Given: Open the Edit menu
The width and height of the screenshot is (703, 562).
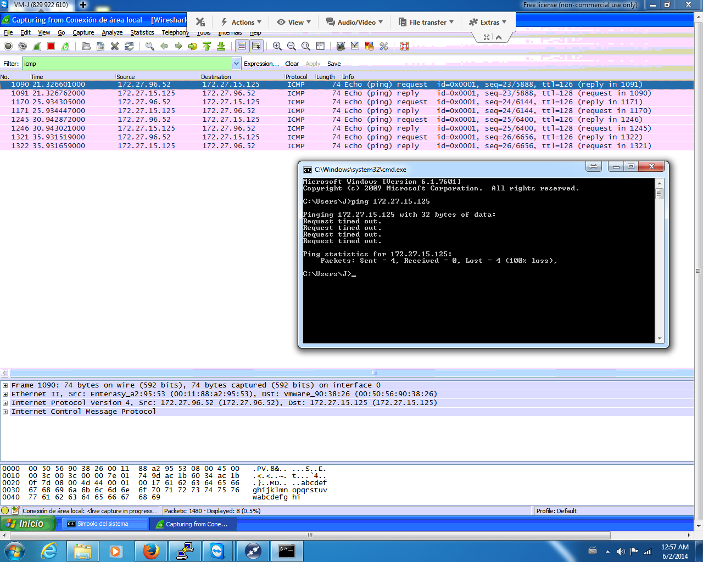Looking at the screenshot, I should (x=25, y=32).
